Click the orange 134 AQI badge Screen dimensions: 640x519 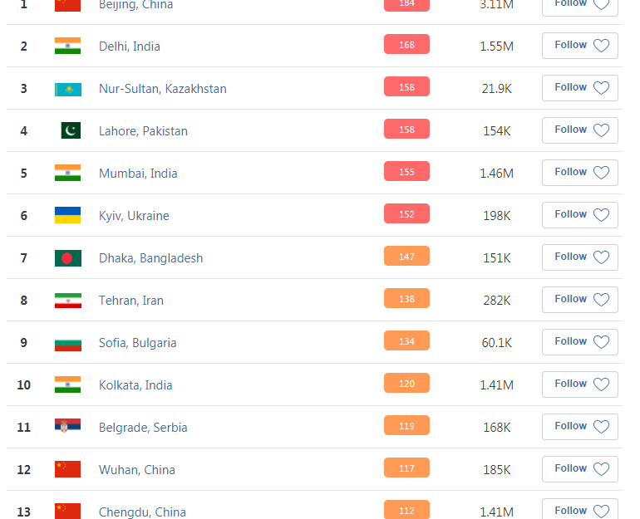(406, 340)
